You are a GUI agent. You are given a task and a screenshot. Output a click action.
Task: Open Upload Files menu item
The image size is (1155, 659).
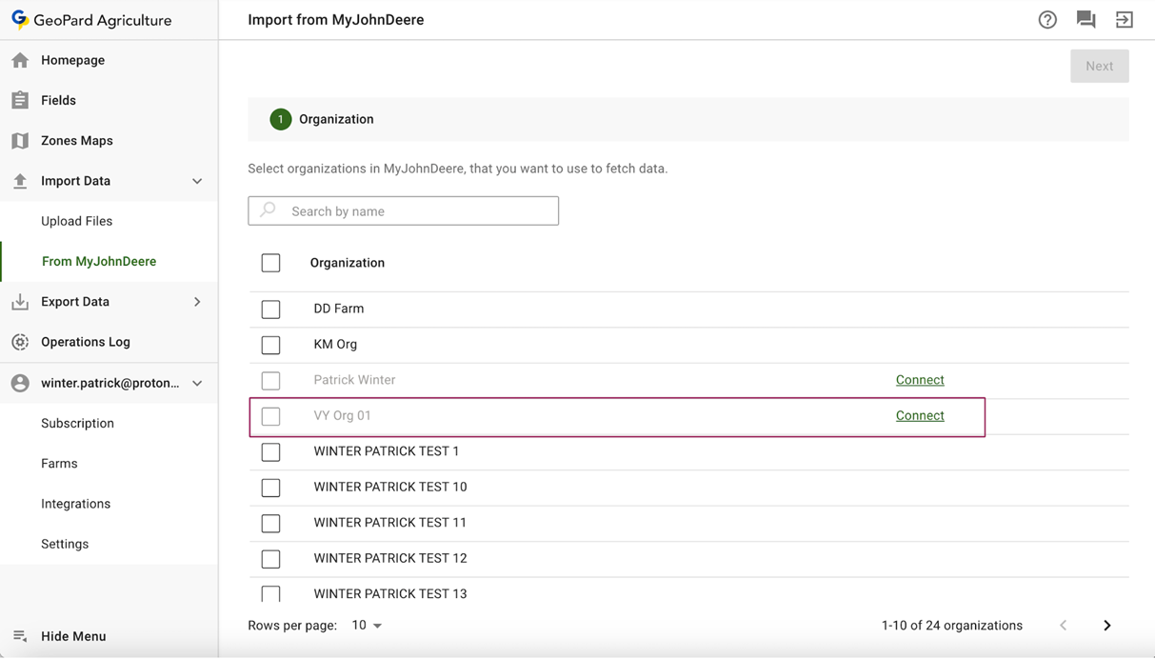point(76,221)
